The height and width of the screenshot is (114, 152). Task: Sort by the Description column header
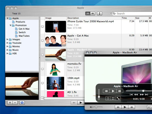point(94,18)
